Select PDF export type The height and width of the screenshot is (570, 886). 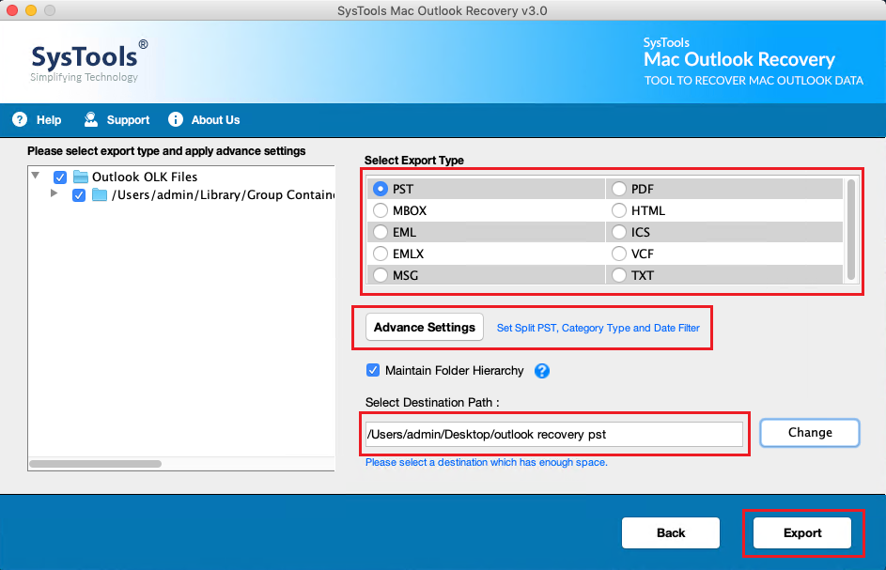619,189
